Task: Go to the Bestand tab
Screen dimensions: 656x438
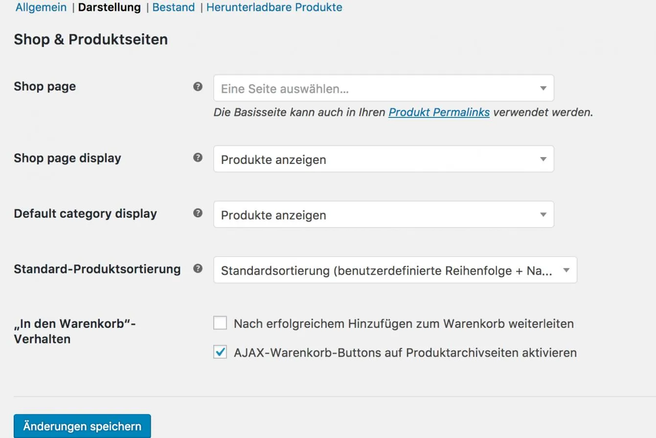Action: tap(174, 7)
